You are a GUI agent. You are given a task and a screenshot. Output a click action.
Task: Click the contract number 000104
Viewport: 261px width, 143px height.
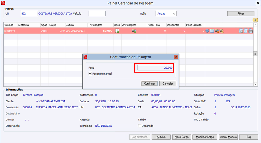pos(156,95)
